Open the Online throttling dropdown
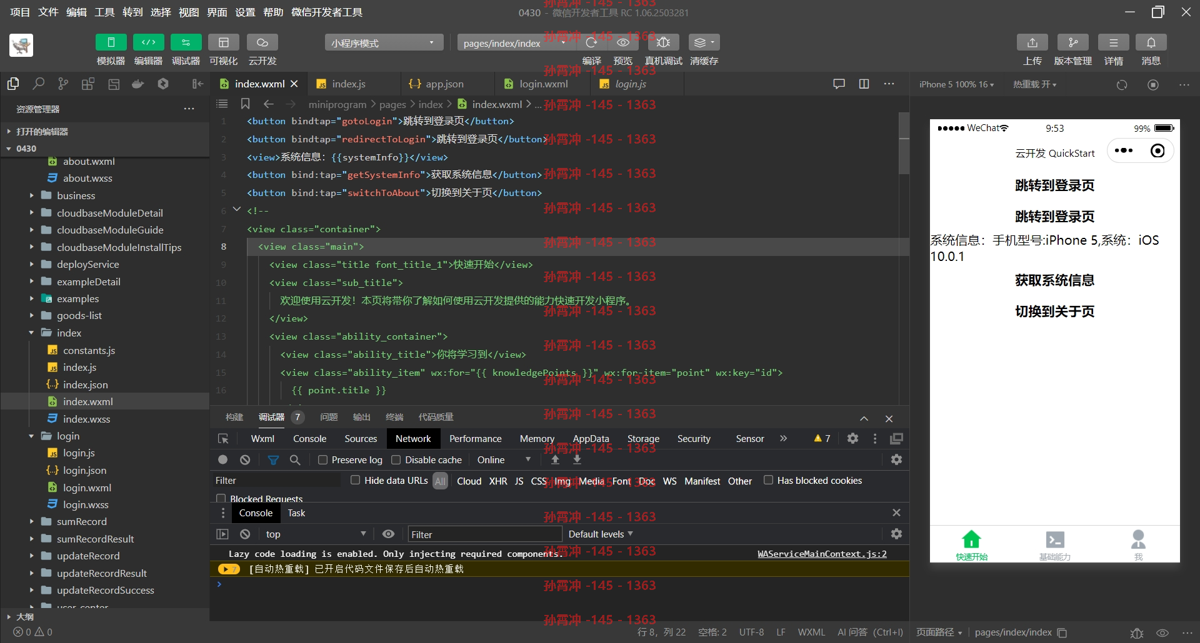Image resolution: width=1200 pixels, height=643 pixels. pos(504,460)
